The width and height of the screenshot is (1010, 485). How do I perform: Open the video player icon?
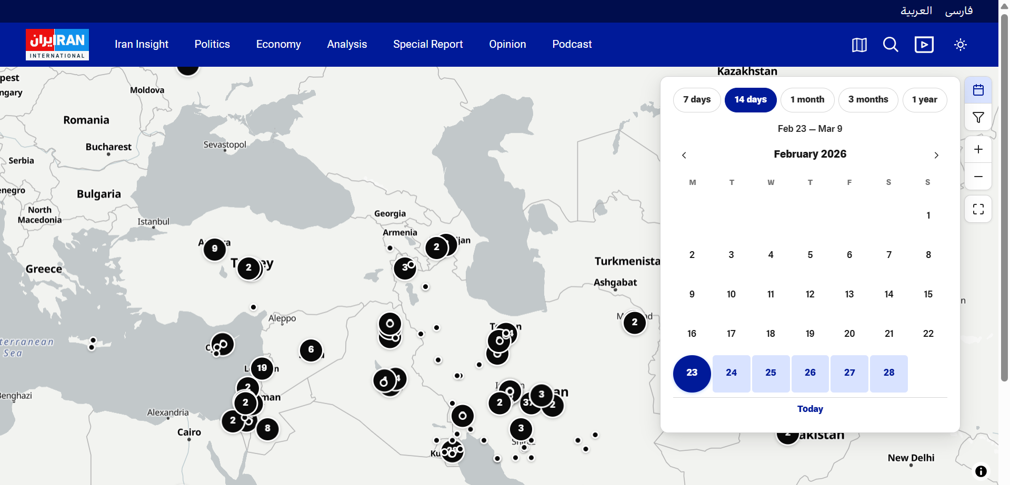click(x=924, y=45)
